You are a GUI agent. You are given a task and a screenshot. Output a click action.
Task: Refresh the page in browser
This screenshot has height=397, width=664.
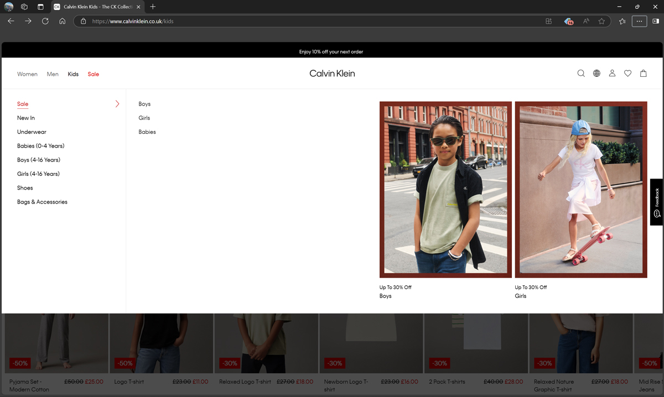tap(45, 22)
